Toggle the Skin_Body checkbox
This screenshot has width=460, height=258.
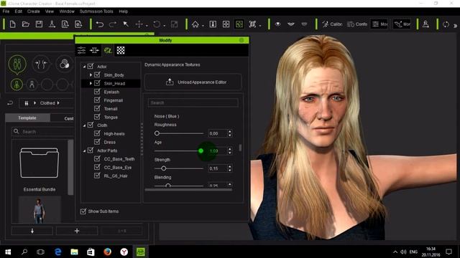[x=97, y=75]
